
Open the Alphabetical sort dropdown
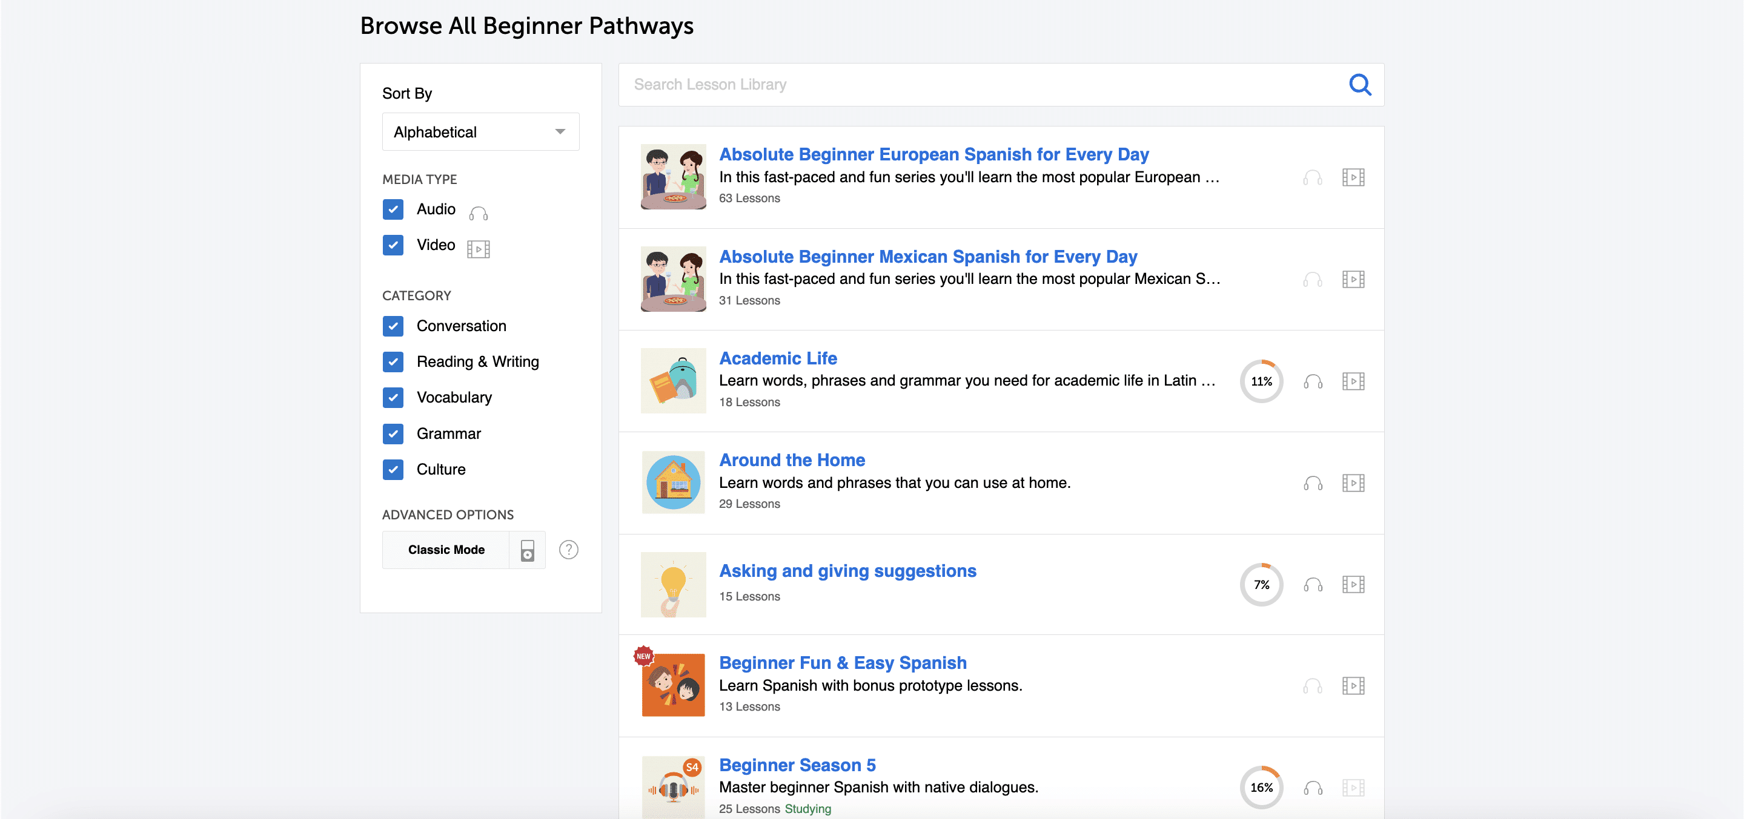click(480, 132)
